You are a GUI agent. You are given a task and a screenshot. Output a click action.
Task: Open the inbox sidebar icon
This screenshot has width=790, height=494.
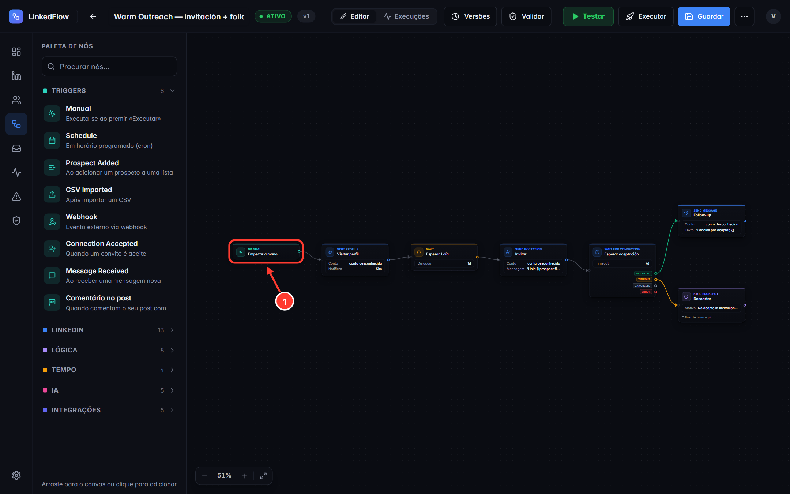pyautogui.click(x=16, y=148)
